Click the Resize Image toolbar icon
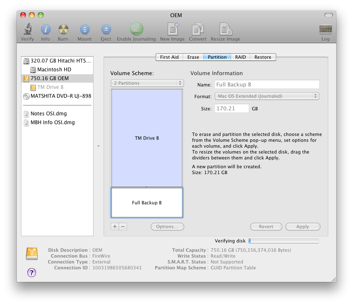Screen dimensions: 353x305 coord(226,29)
